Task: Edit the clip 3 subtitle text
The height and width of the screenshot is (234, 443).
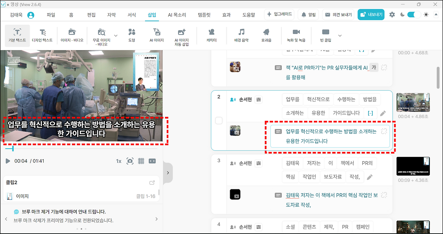Action: pos(332,200)
